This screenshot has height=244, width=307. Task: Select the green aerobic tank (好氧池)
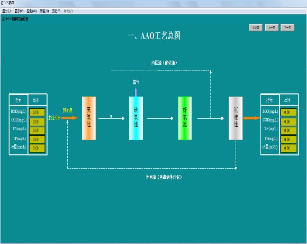[185, 118]
